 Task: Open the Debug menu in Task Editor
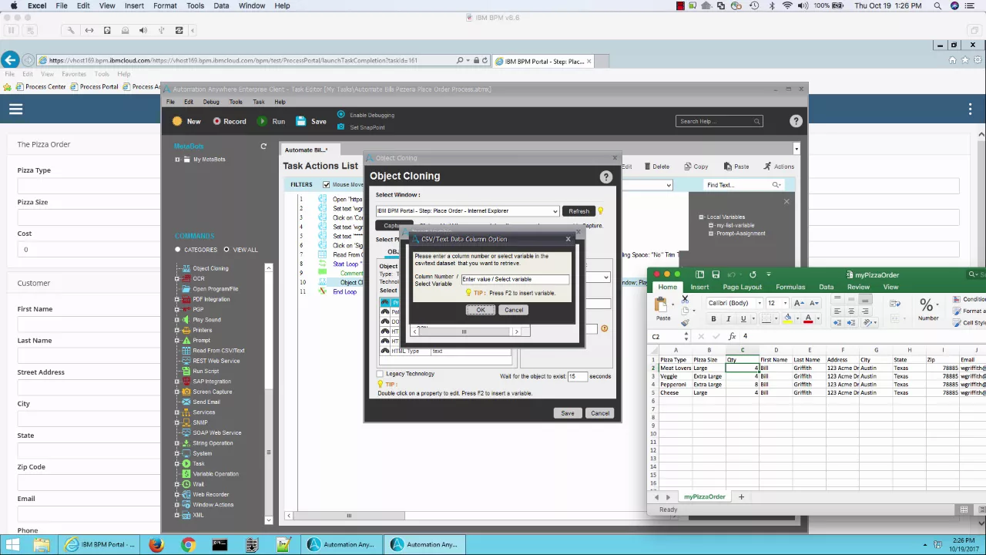pyautogui.click(x=211, y=102)
